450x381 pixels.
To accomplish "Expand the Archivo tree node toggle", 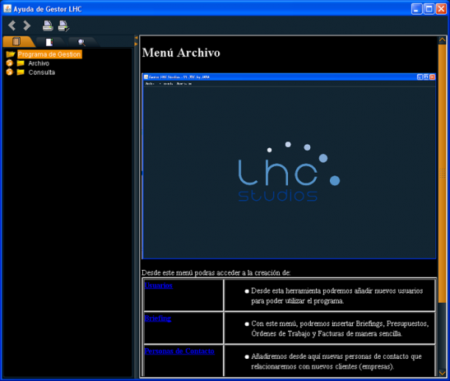I will (x=10, y=63).
